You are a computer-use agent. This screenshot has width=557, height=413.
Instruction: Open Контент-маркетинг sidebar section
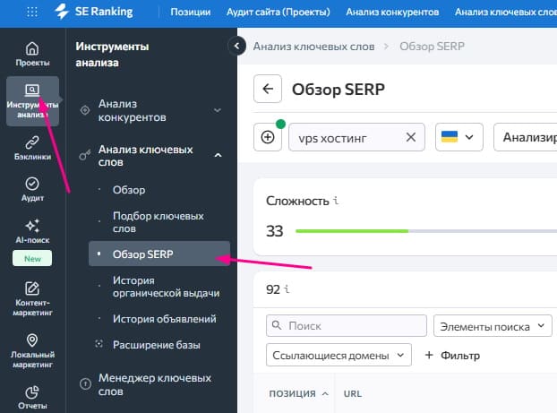pyautogui.click(x=32, y=299)
